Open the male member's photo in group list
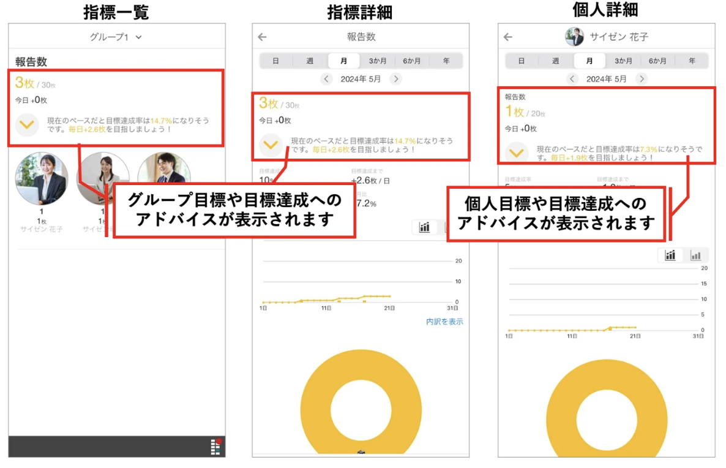This screenshot has width=726, height=468. pos(164,168)
